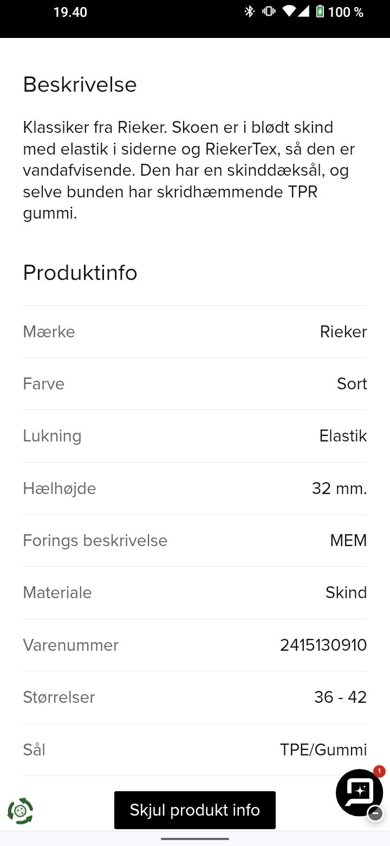Tap the Bluetooth status bar icon
Image resolution: width=390 pixels, height=846 pixels.
click(x=249, y=11)
